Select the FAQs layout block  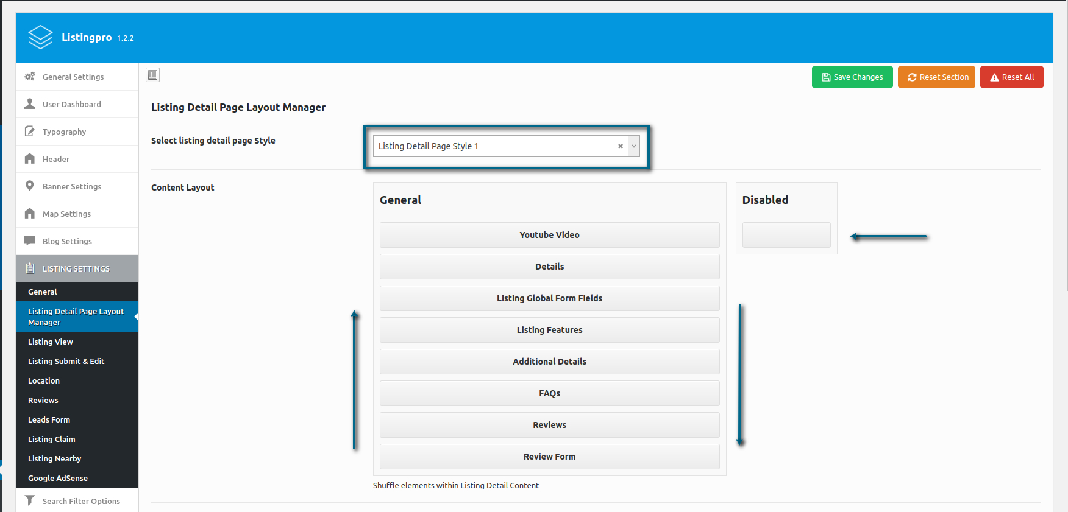[x=549, y=393]
